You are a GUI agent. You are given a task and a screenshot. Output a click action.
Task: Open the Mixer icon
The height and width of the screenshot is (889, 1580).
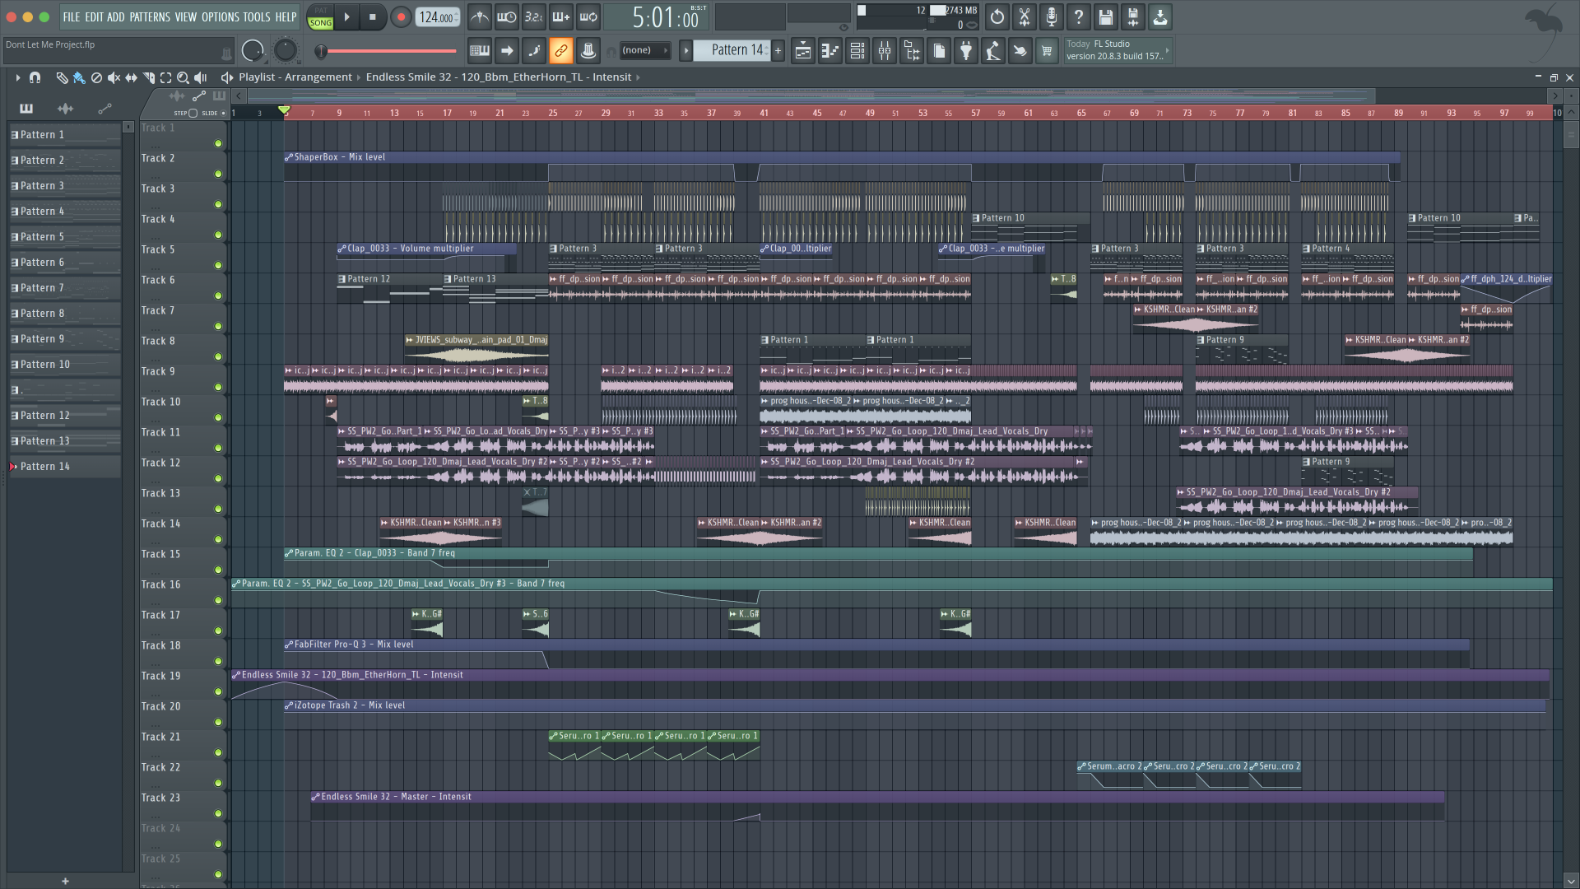coord(885,51)
